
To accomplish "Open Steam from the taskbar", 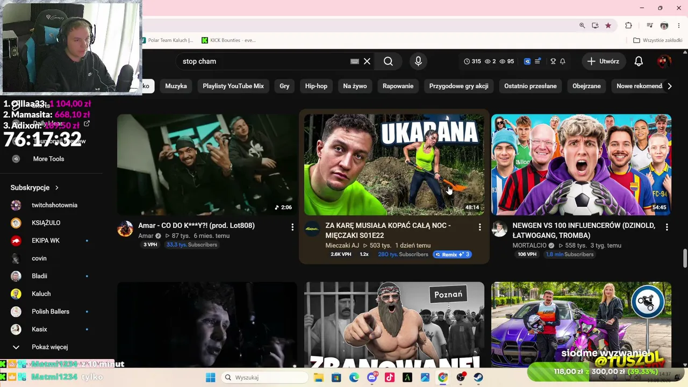I will click(478, 377).
